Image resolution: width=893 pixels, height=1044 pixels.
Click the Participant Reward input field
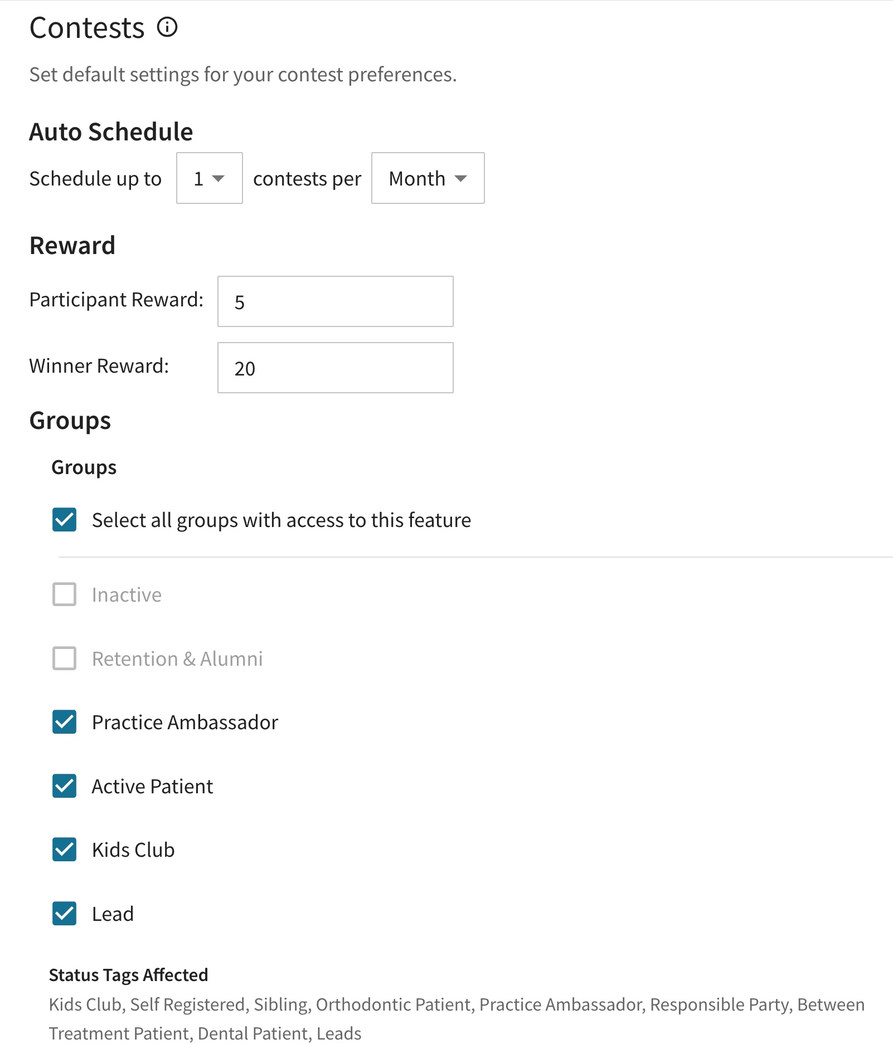[x=336, y=301]
